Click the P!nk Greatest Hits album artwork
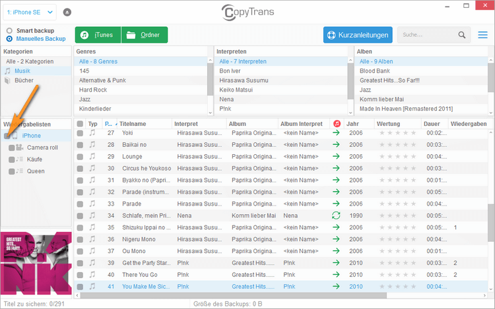 [x=36, y=263]
